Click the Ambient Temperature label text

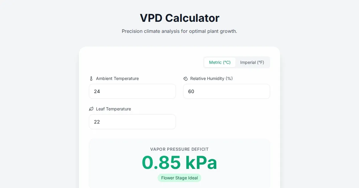click(117, 78)
